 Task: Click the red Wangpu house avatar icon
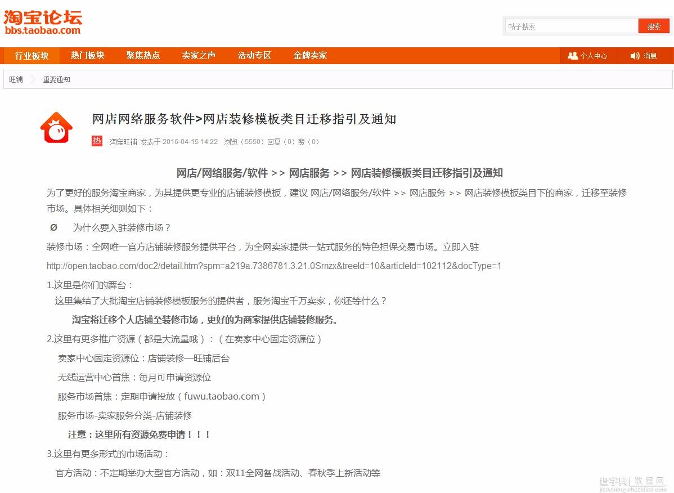click(56, 127)
